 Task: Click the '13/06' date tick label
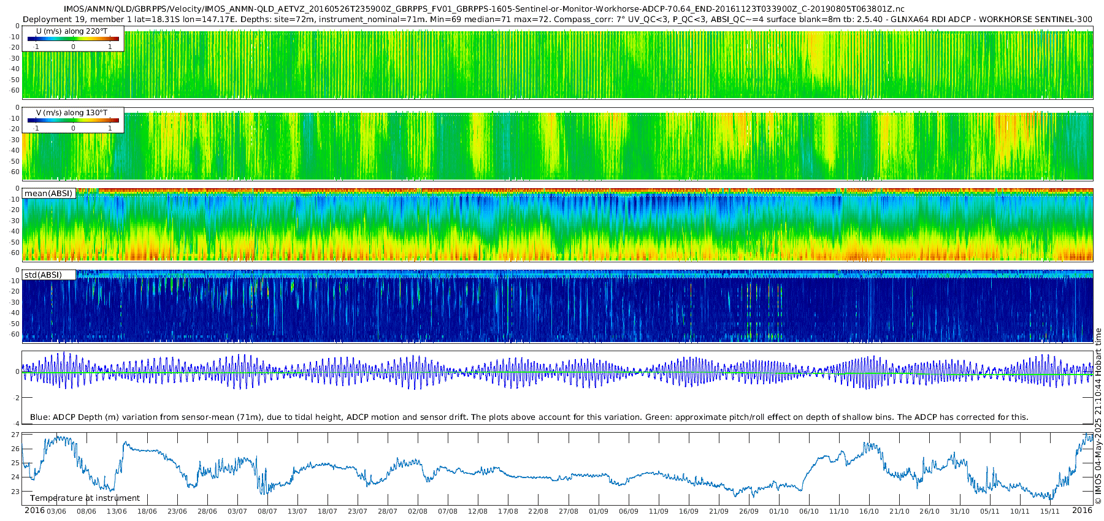(x=117, y=511)
